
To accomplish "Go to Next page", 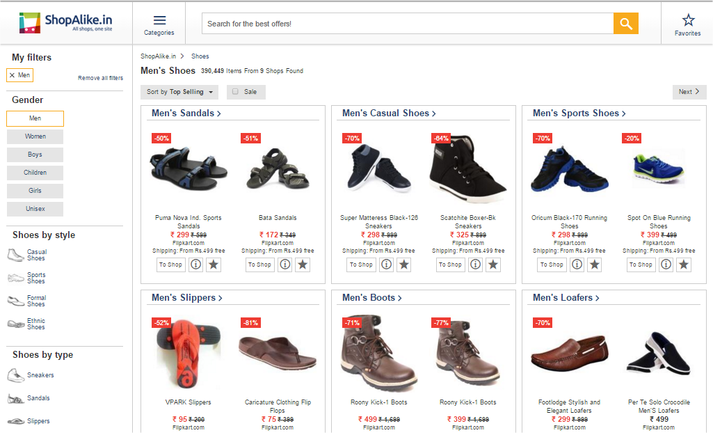I will [689, 92].
